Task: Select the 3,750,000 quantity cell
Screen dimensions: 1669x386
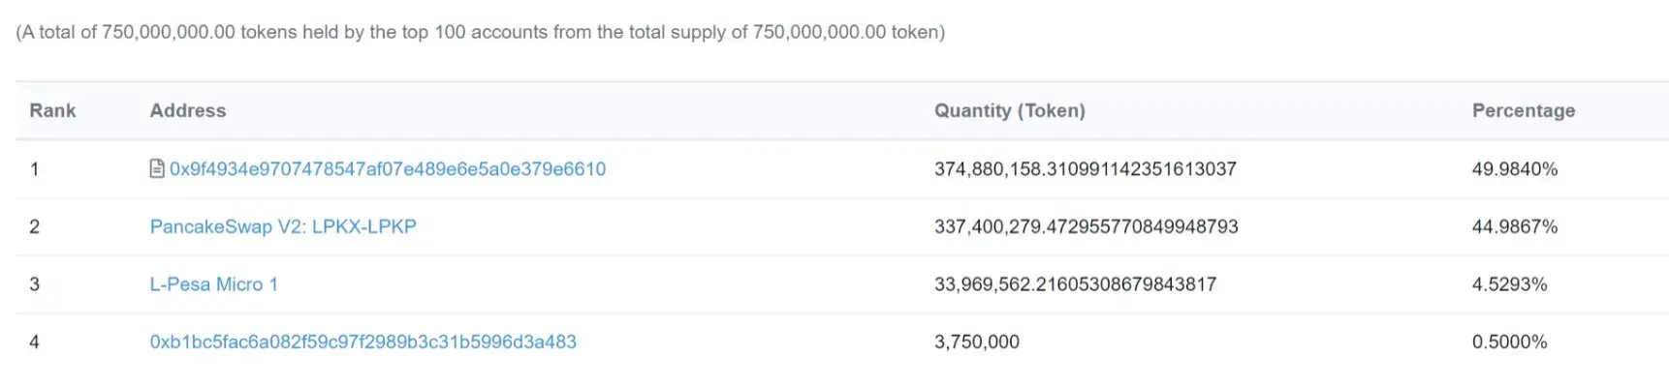Action: (977, 341)
